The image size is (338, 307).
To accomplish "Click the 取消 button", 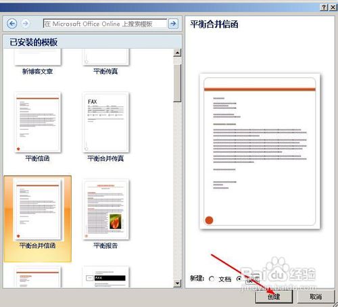I will 316,297.
